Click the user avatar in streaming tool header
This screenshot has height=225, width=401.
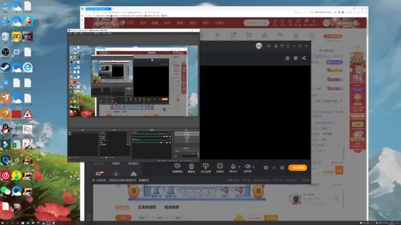pyautogui.click(x=259, y=46)
